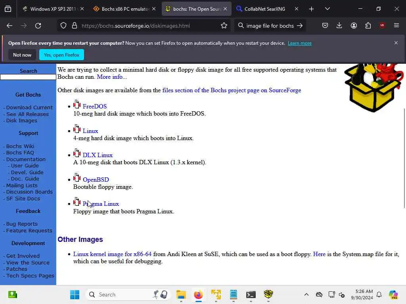Open Bug Reports sidebar link
This screenshot has width=406, height=304.
click(22, 224)
